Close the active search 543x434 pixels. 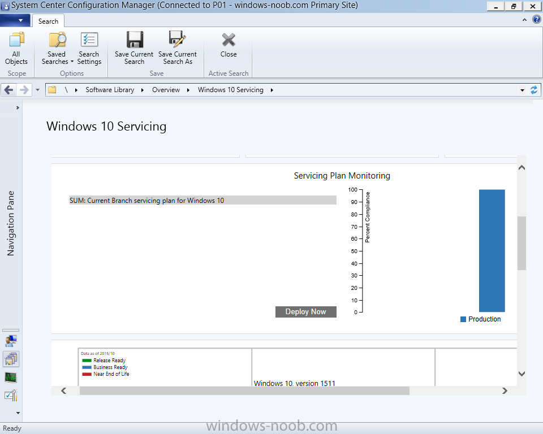click(x=229, y=45)
